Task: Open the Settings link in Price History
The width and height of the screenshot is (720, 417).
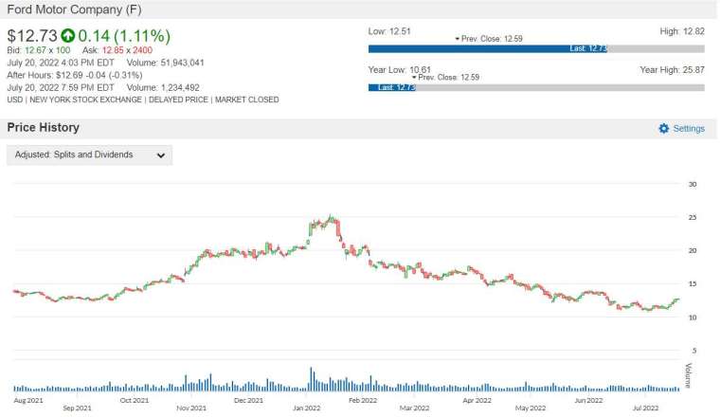Action: [x=689, y=129]
